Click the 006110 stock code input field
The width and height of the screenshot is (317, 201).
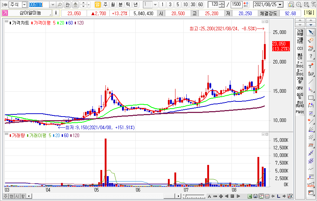pos(39,4)
